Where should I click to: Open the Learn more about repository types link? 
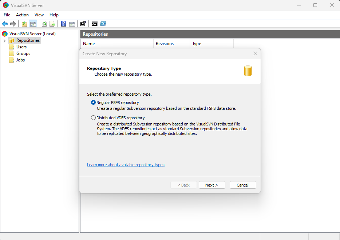click(126, 165)
